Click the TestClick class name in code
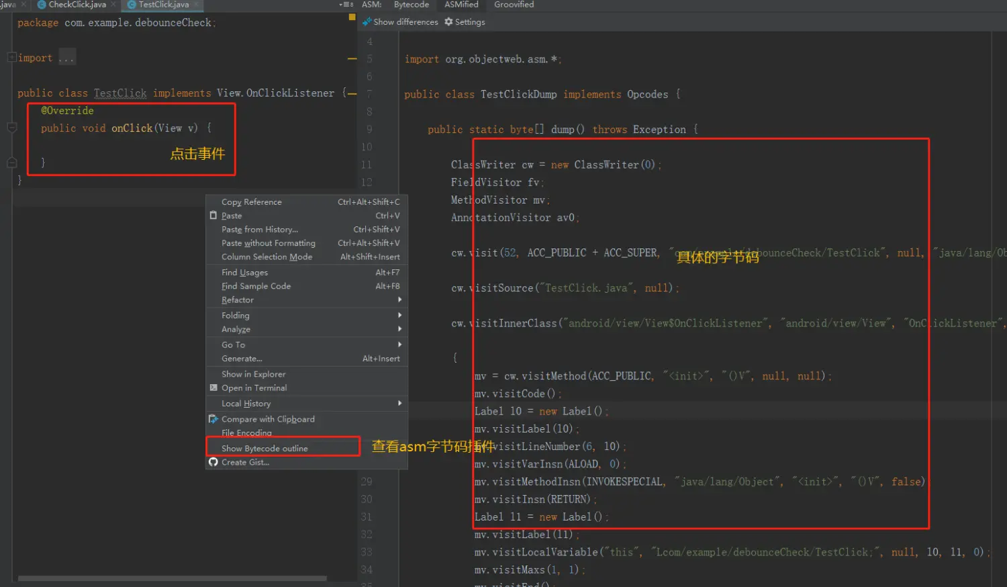 pos(120,93)
